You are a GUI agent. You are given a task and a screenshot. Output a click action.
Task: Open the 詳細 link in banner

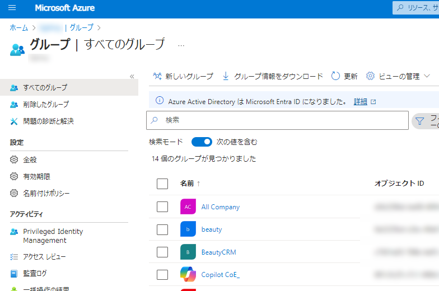(361, 102)
